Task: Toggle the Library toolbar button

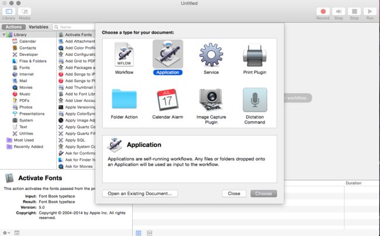Action: click(9, 11)
